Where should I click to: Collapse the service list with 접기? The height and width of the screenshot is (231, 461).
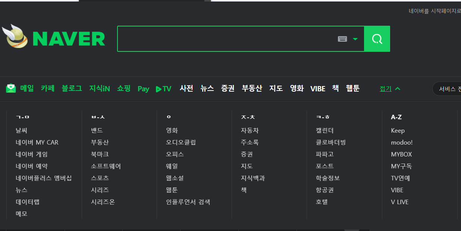(x=390, y=89)
